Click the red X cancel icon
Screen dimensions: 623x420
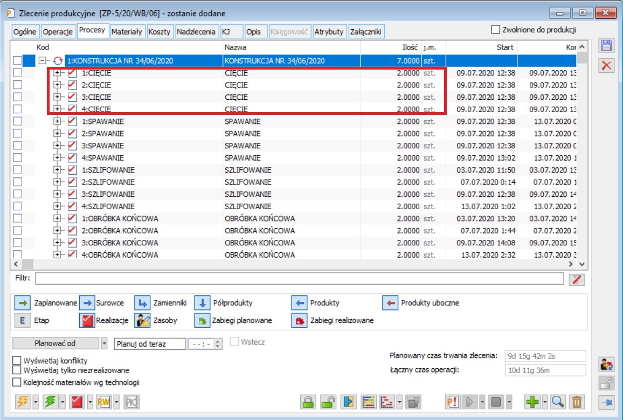(x=607, y=65)
